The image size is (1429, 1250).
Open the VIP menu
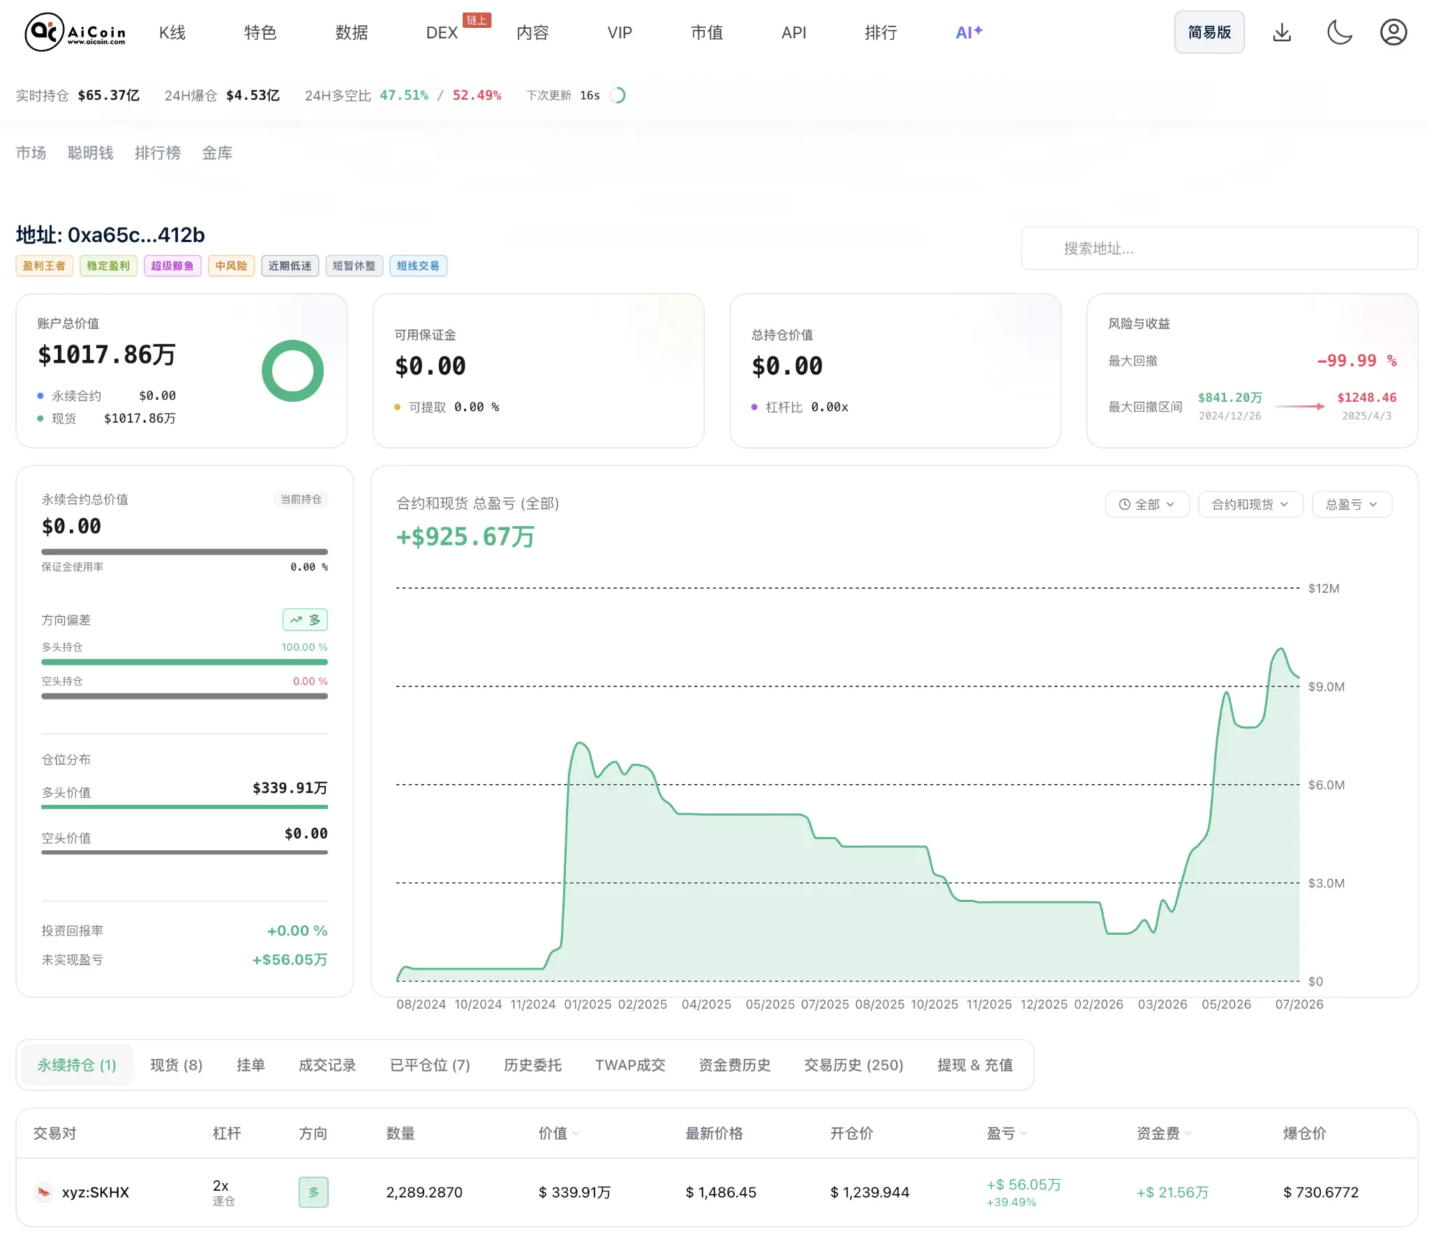click(x=620, y=33)
